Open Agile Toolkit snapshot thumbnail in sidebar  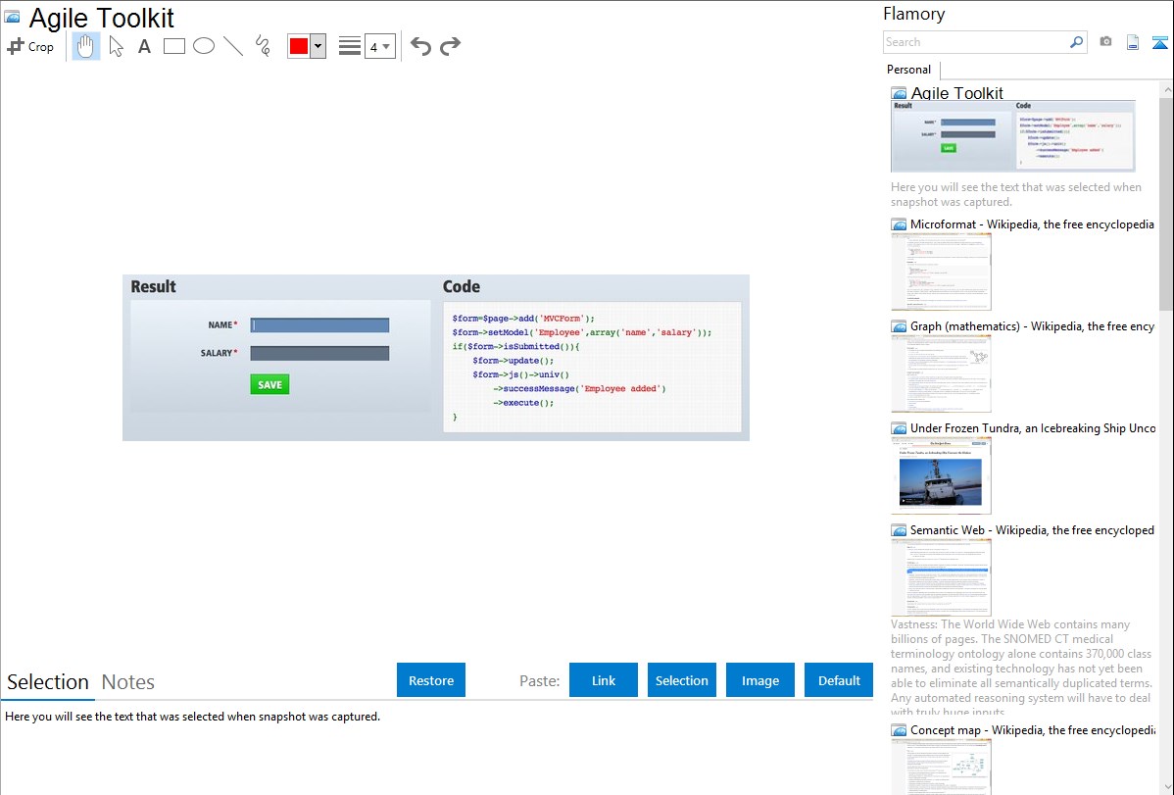[1013, 136]
